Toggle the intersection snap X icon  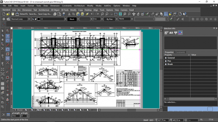click(x=8, y=63)
